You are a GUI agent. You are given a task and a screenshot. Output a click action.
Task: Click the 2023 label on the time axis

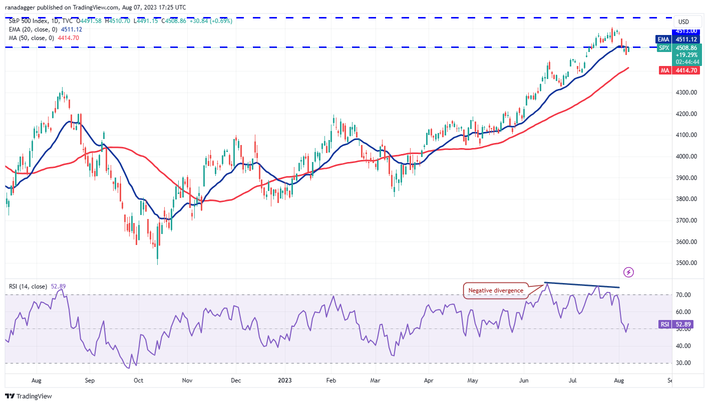[x=284, y=380]
